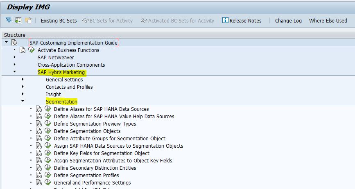The height and width of the screenshot is (189, 355).
Task: Open documentation icon for root Implementation Guide
Action: (14, 43)
